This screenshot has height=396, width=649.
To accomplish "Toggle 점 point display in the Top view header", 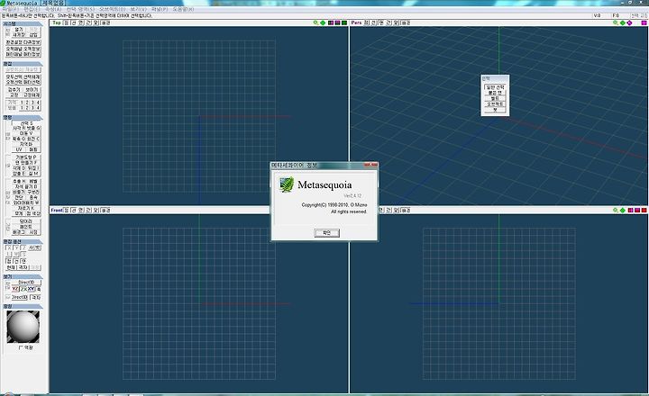I will coord(66,22).
